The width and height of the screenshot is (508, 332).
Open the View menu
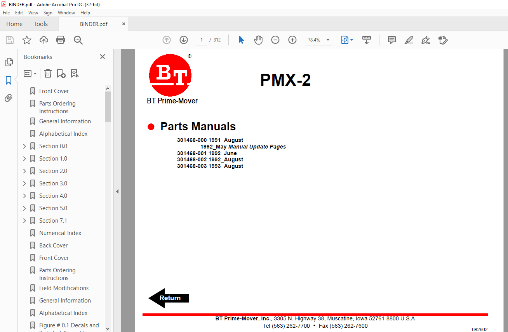[x=33, y=13]
